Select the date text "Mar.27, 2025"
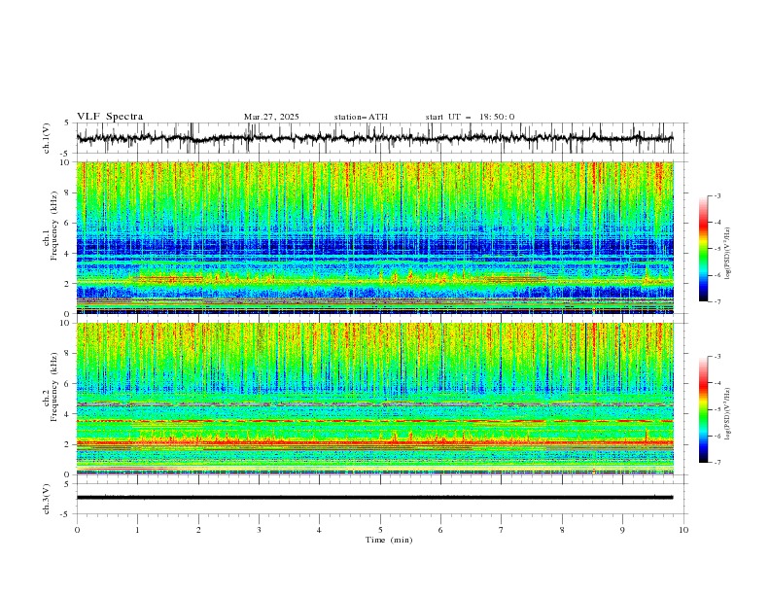The width and height of the screenshot is (770, 595). pos(271,117)
